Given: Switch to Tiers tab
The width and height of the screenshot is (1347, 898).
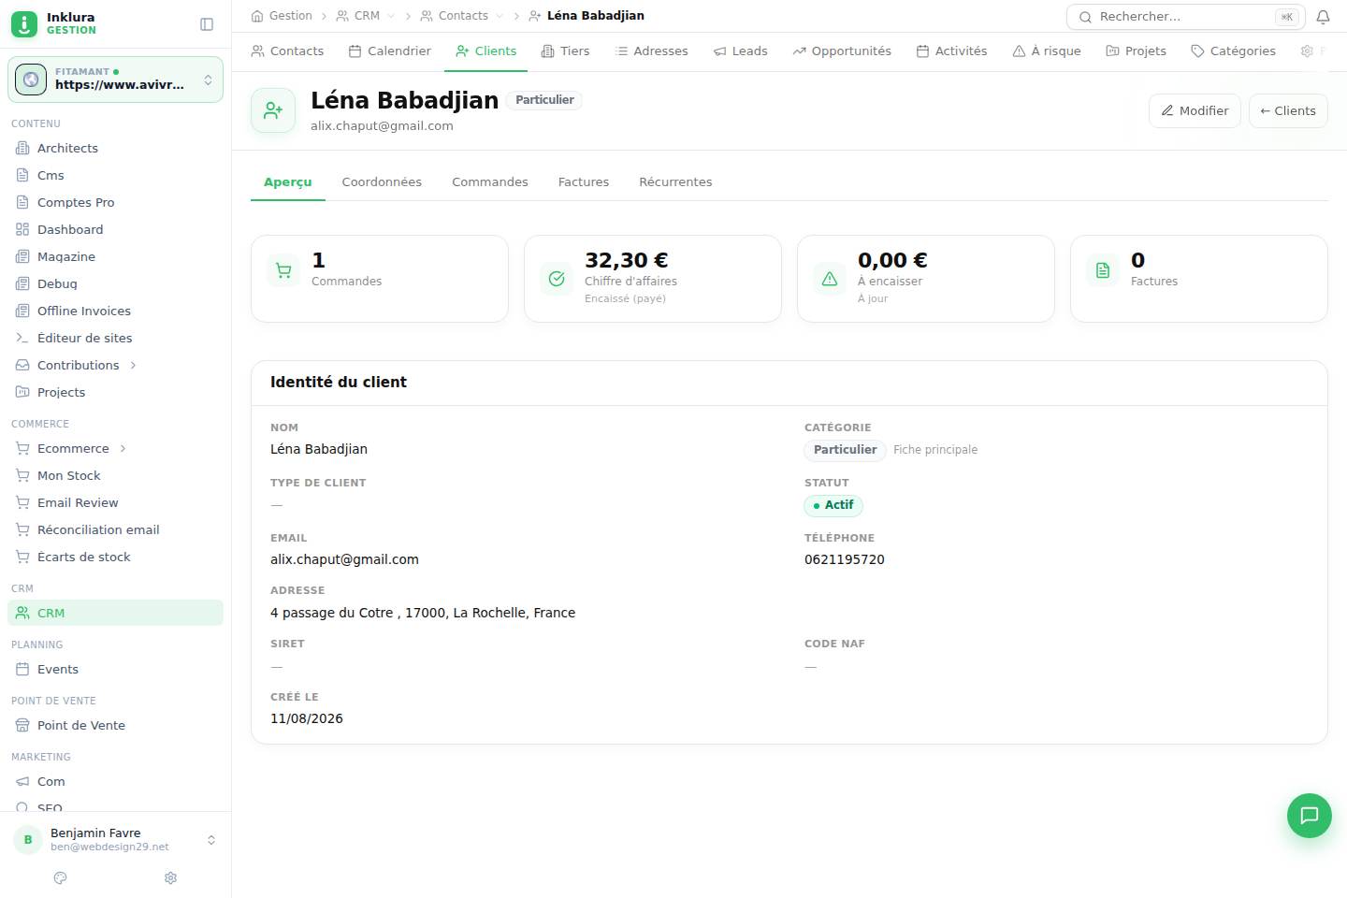Looking at the screenshot, I should point(566,51).
